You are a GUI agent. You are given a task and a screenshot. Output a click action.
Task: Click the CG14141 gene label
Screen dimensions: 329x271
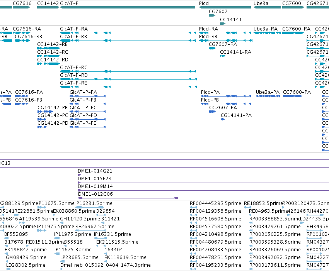coord(231,19)
